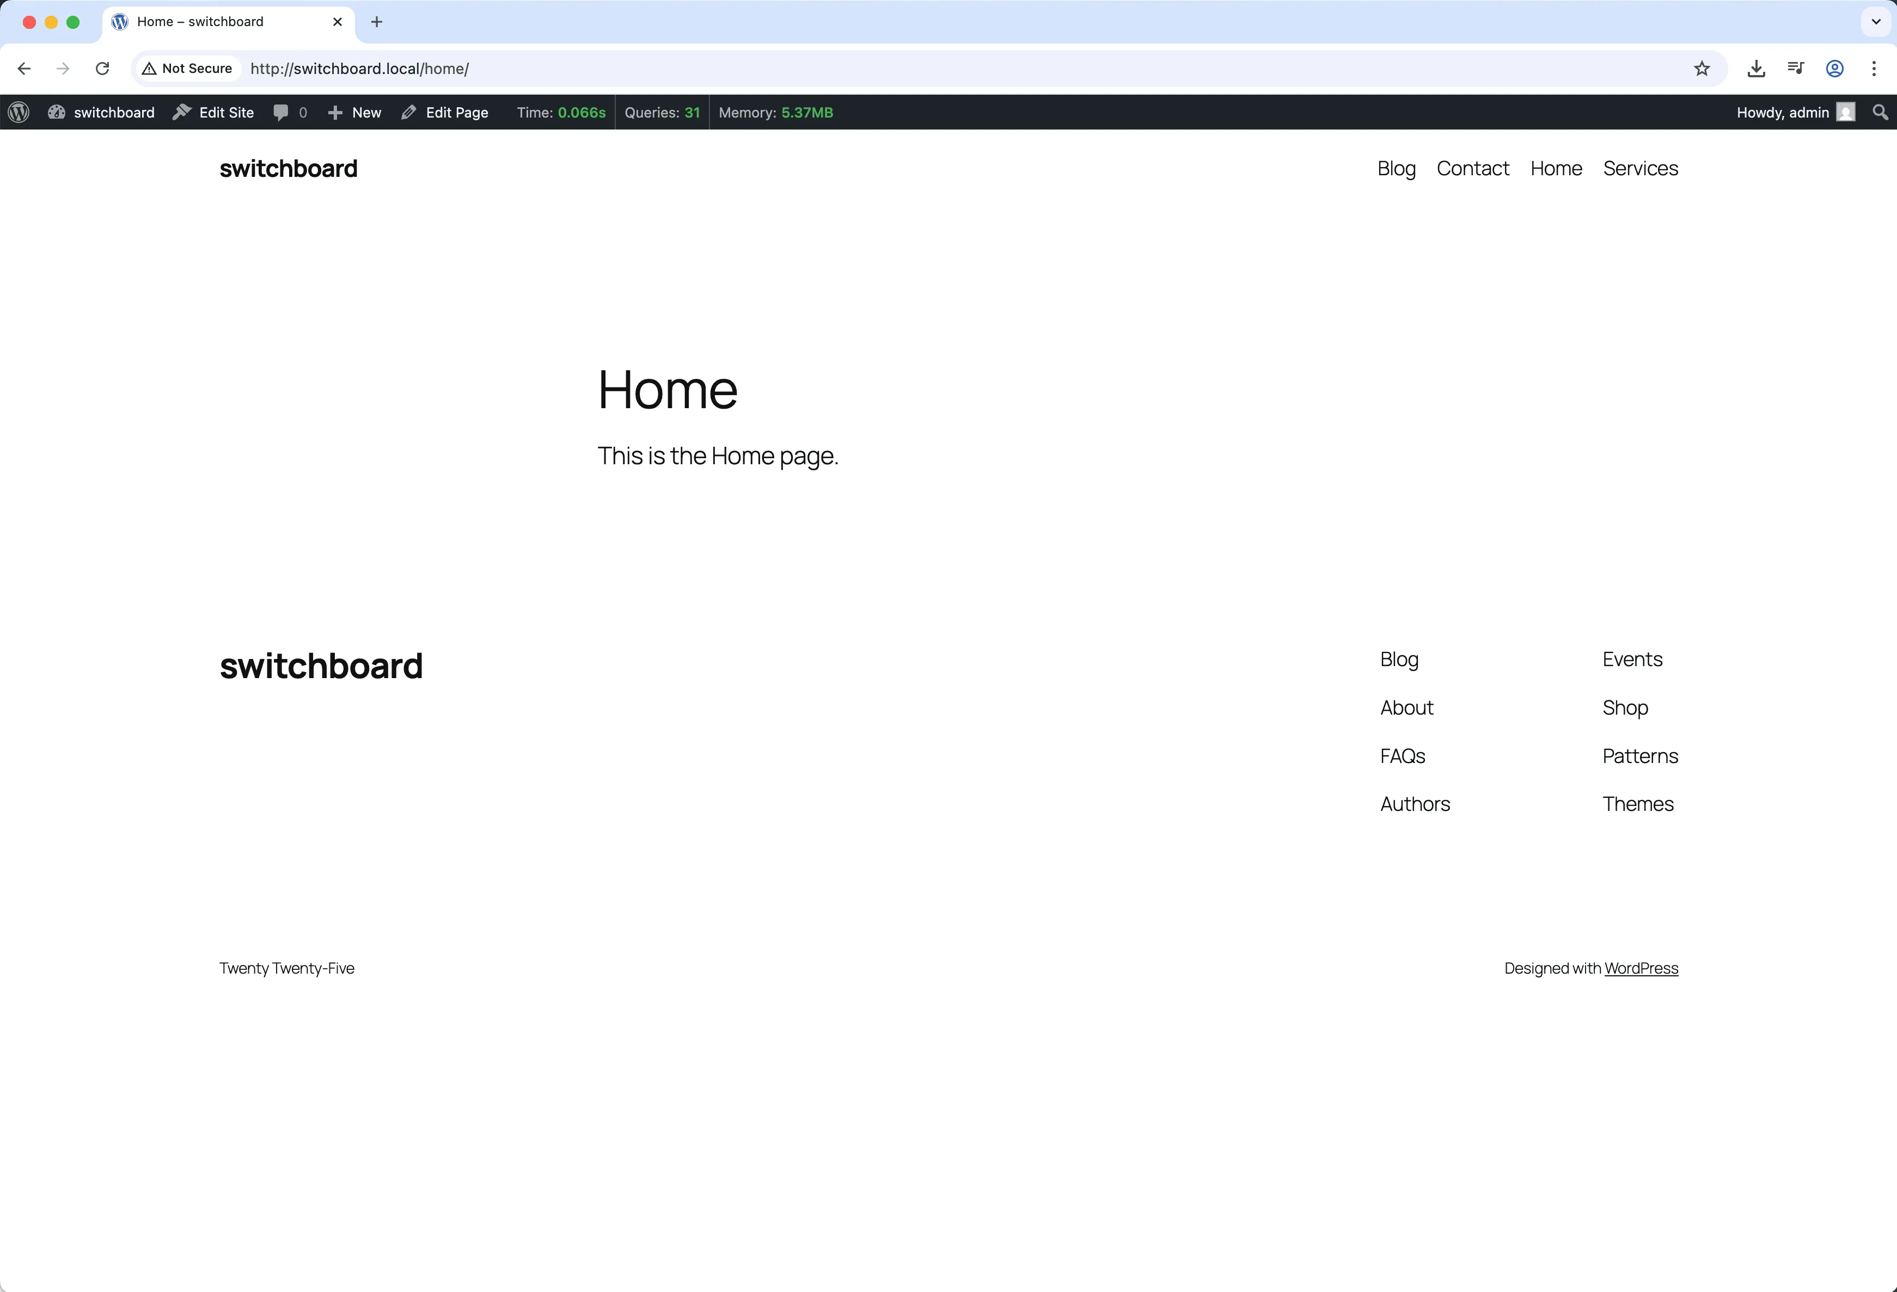Click the admin bar search magnifier
The width and height of the screenshot is (1897, 1292).
1880,113
